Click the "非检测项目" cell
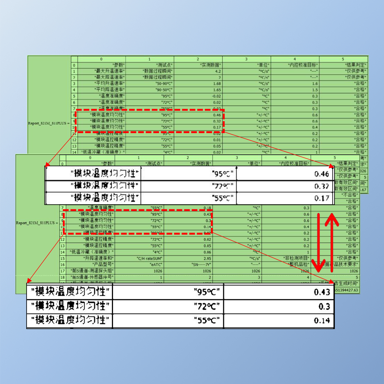Viewport: 384px width, 384px height. click(286, 258)
